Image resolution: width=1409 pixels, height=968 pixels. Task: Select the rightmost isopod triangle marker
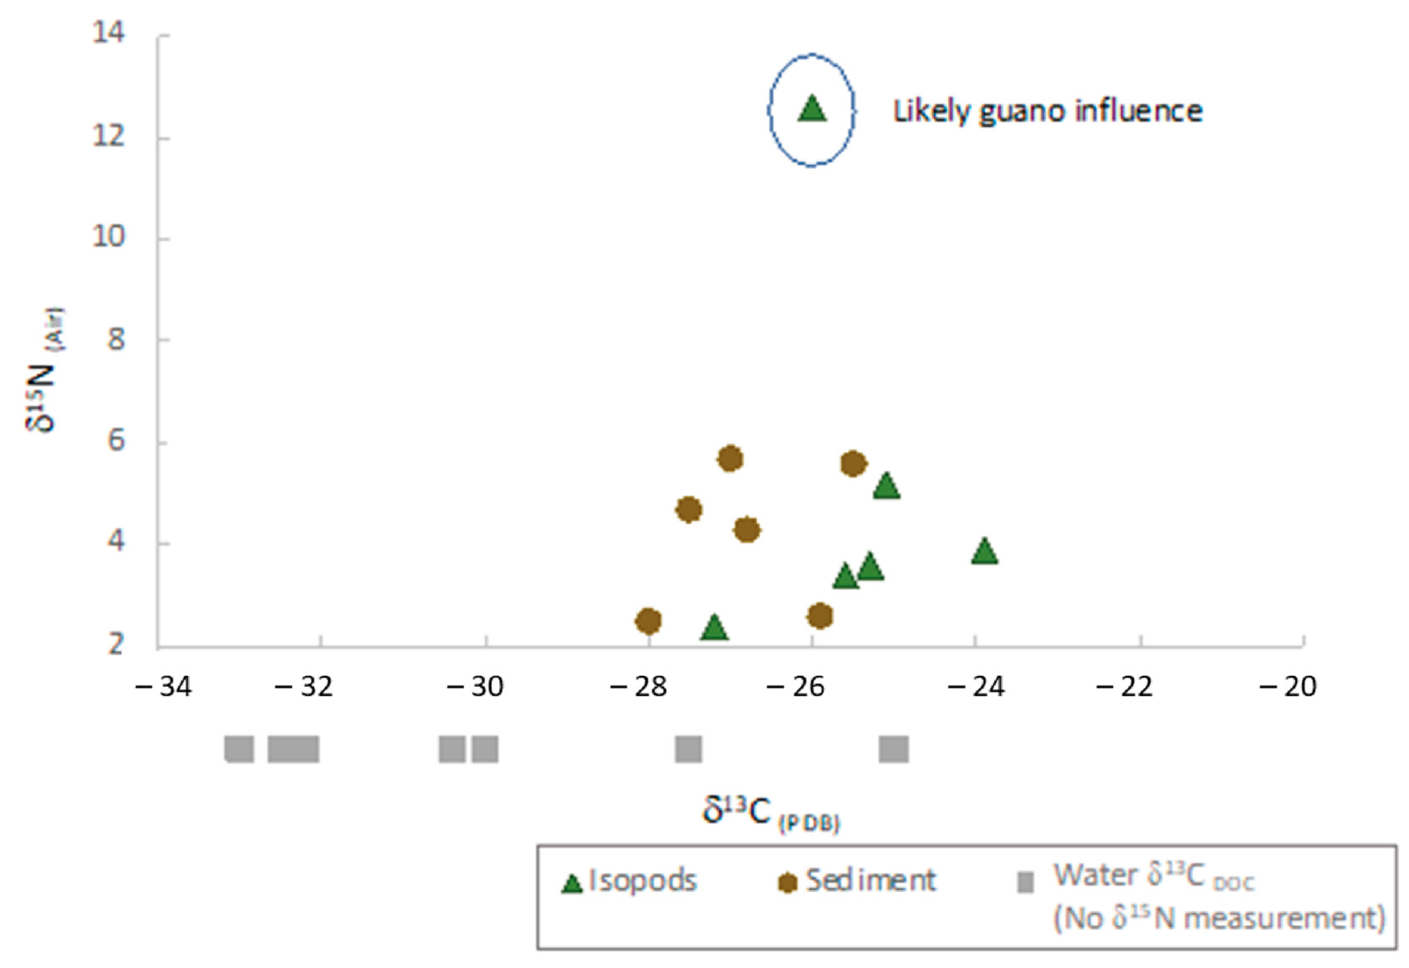(985, 551)
